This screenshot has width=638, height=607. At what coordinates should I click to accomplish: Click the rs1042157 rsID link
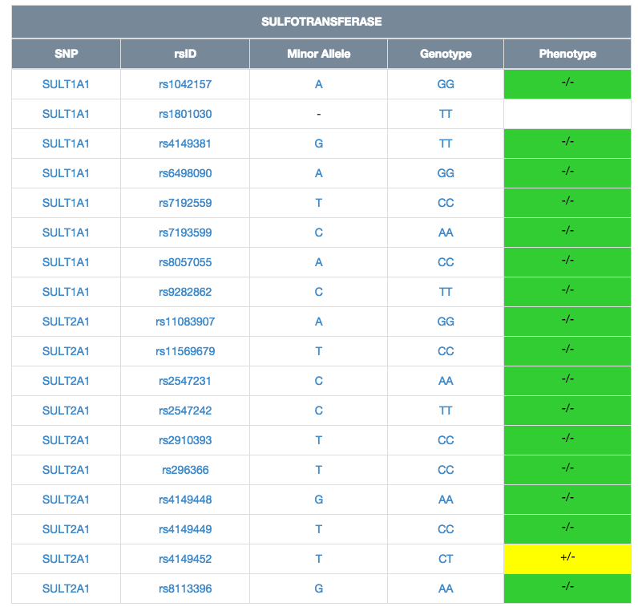pyautogui.click(x=185, y=84)
